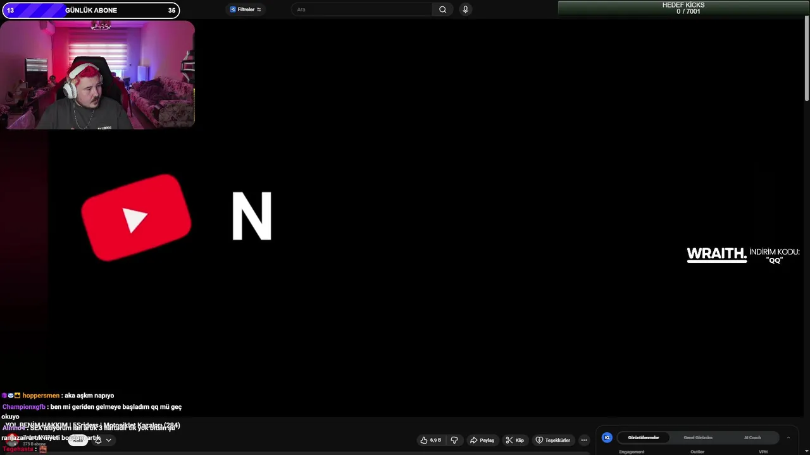Click the GÜNLÜK ABONE goal bar

[x=90, y=10]
